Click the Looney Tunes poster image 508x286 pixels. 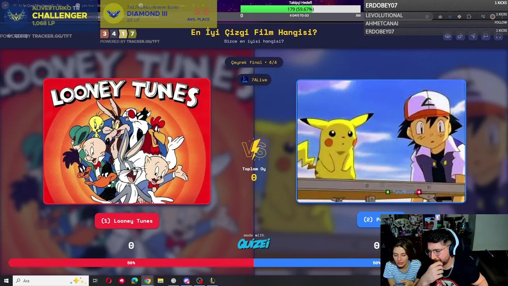(127, 141)
